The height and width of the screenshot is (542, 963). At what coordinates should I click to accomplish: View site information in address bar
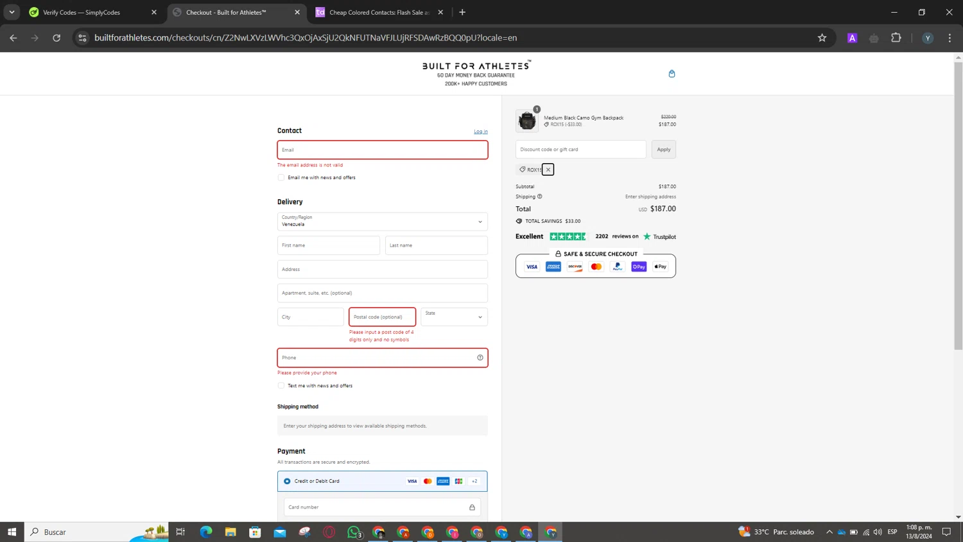(x=82, y=38)
